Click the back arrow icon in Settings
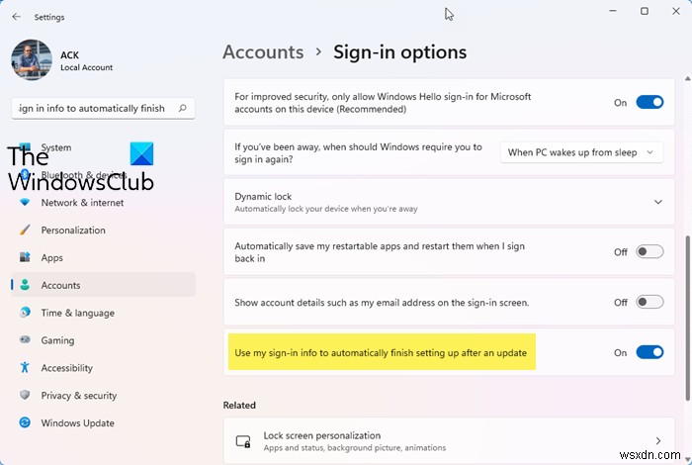 [x=17, y=17]
